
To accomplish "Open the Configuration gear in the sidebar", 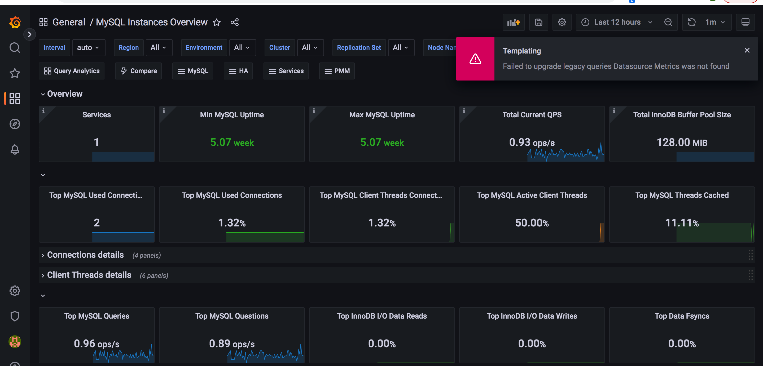I will pyautogui.click(x=15, y=291).
